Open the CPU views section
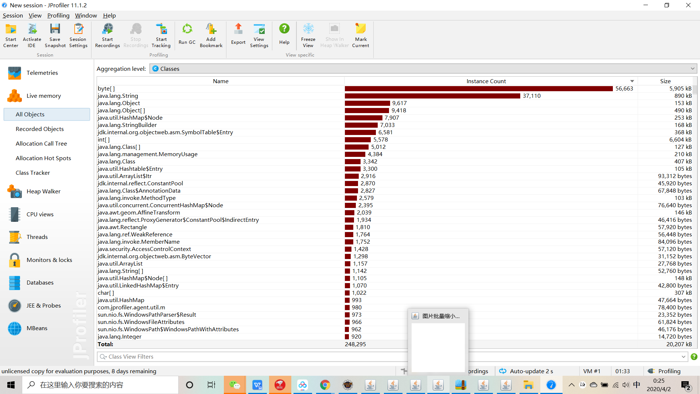The height and width of the screenshot is (394, 700). pyautogui.click(x=40, y=215)
